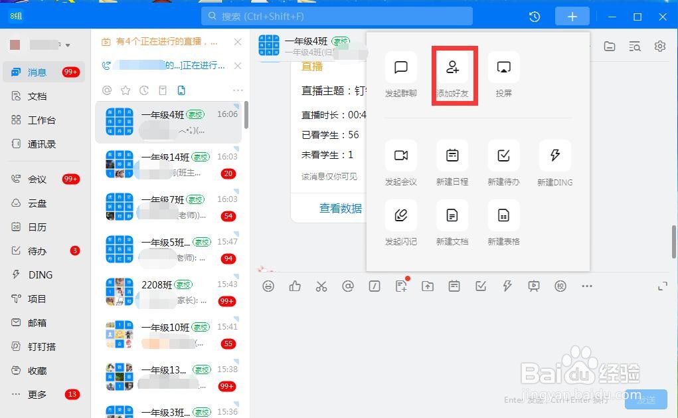Open the 投屏 screen cast option
Screen dimensions: 678x418
pyautogui.click(x=504, y=68)
